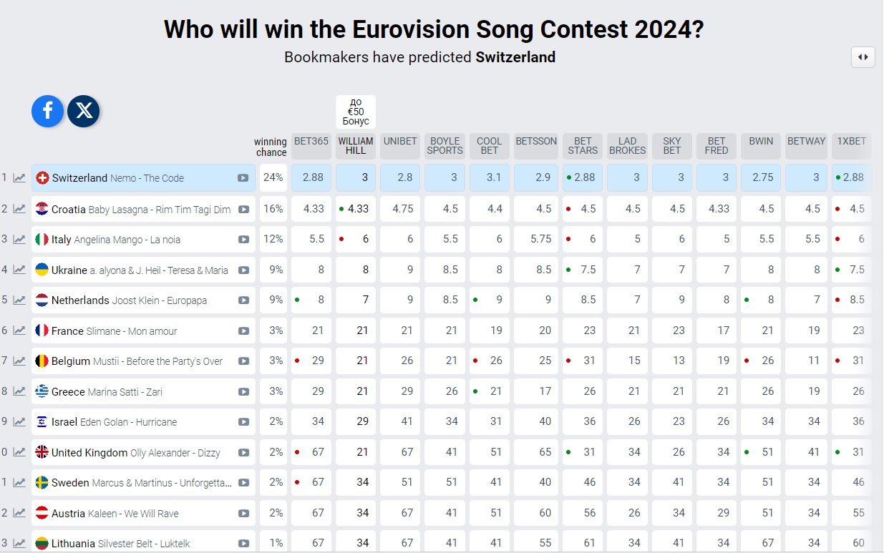
Task: Open the UNIBET bookmaker link
Action: click(400, 141)
